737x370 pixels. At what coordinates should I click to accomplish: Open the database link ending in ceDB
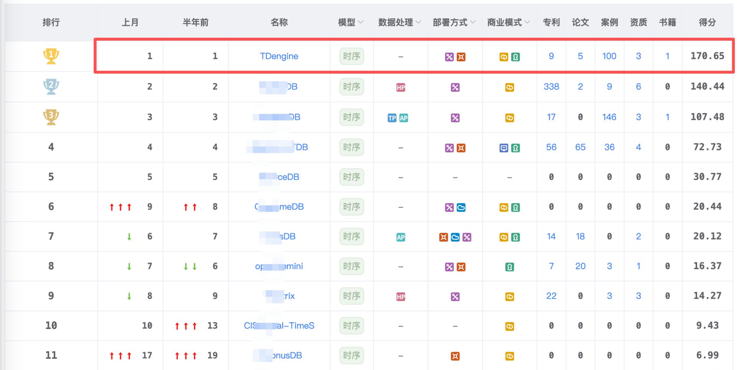[x=279, y=177]
